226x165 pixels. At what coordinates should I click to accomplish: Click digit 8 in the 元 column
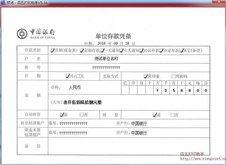[190, 91]
